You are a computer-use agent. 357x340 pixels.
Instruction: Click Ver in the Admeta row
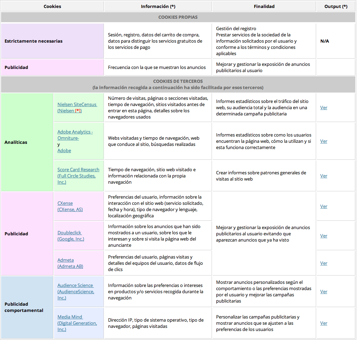click(323, 263)
